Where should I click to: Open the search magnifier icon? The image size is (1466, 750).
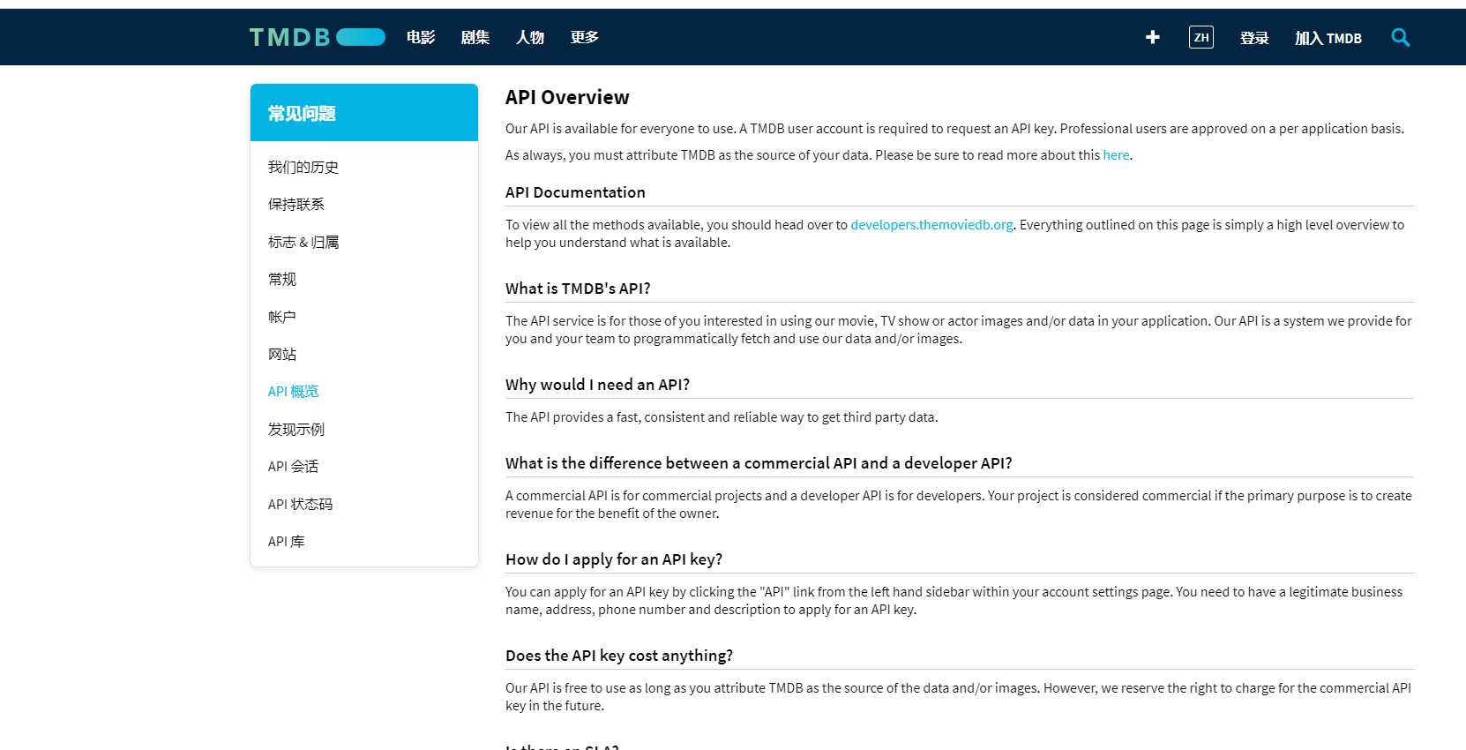1400,37
